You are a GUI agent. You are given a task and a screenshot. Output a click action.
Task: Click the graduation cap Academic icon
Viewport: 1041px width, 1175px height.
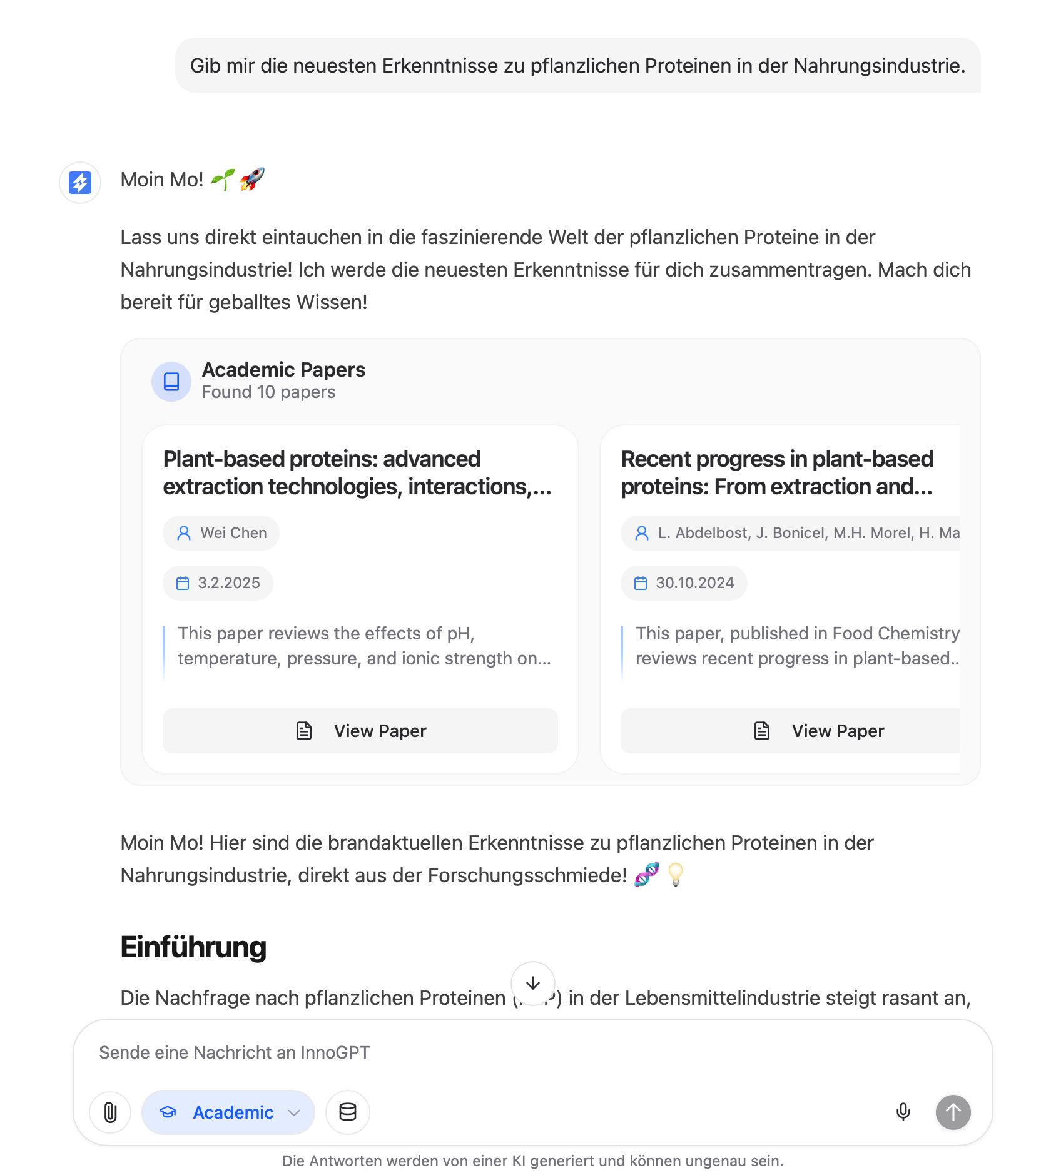(168, 1112)
